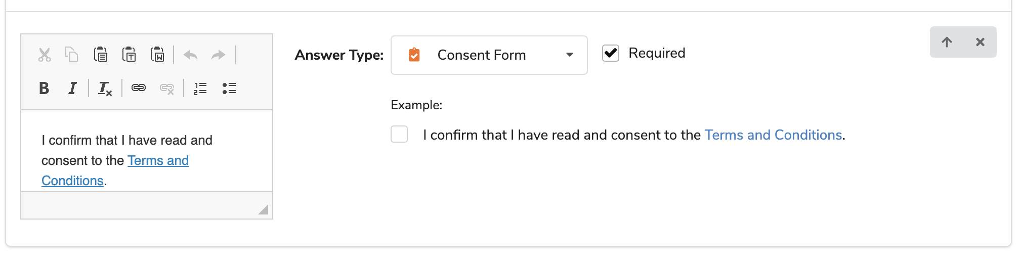Open the Answer Type dropdown
The height and width of the screenshot is (259, 1021).
(489, 55)
